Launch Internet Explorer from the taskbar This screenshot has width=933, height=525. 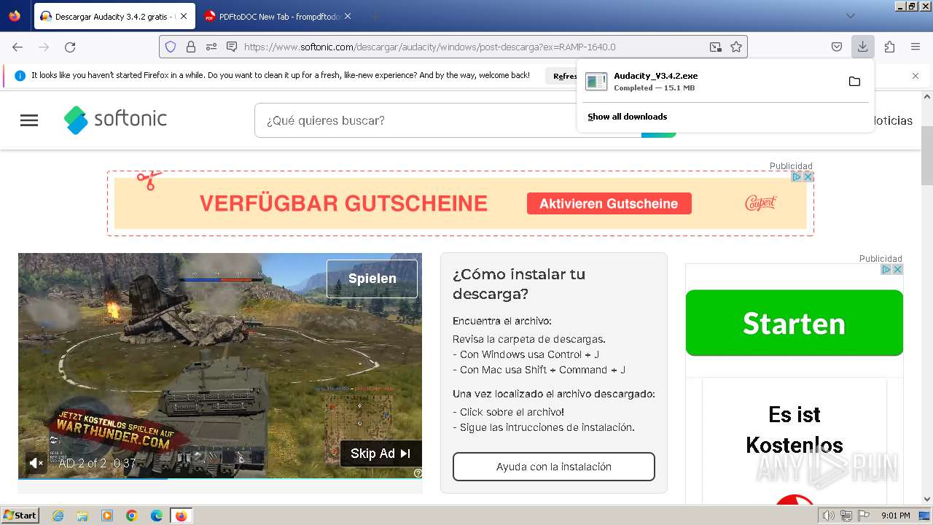58,516
